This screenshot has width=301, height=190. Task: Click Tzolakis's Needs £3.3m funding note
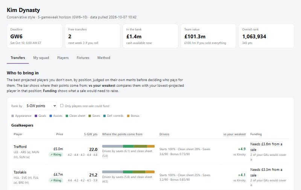coord(266,172)
